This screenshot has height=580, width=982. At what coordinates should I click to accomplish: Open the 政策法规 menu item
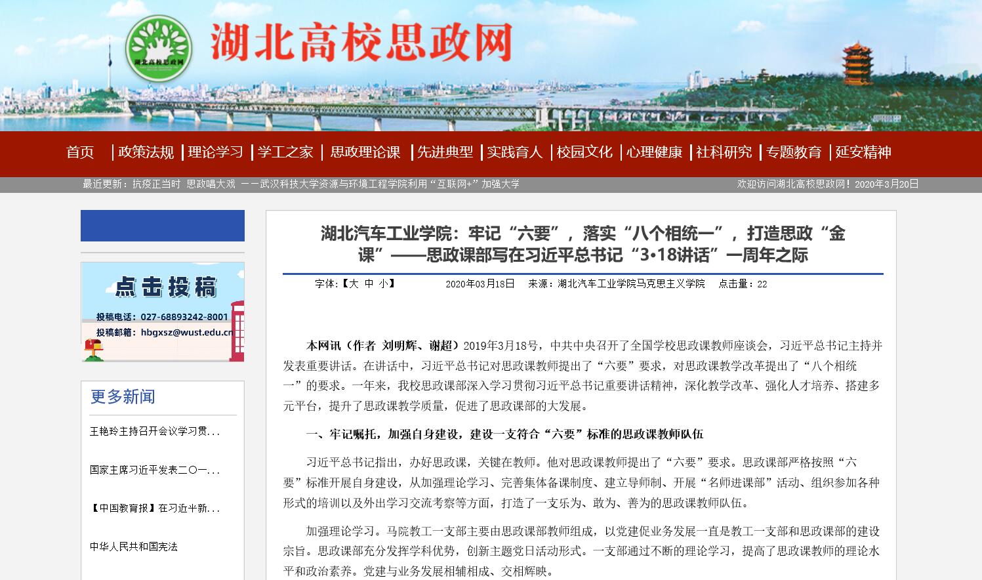(x=146, y=152)
